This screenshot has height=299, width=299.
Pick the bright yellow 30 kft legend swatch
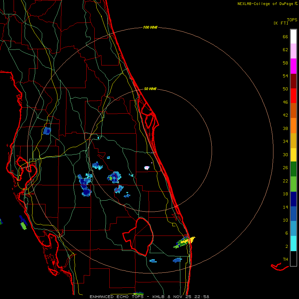(293, 155)
